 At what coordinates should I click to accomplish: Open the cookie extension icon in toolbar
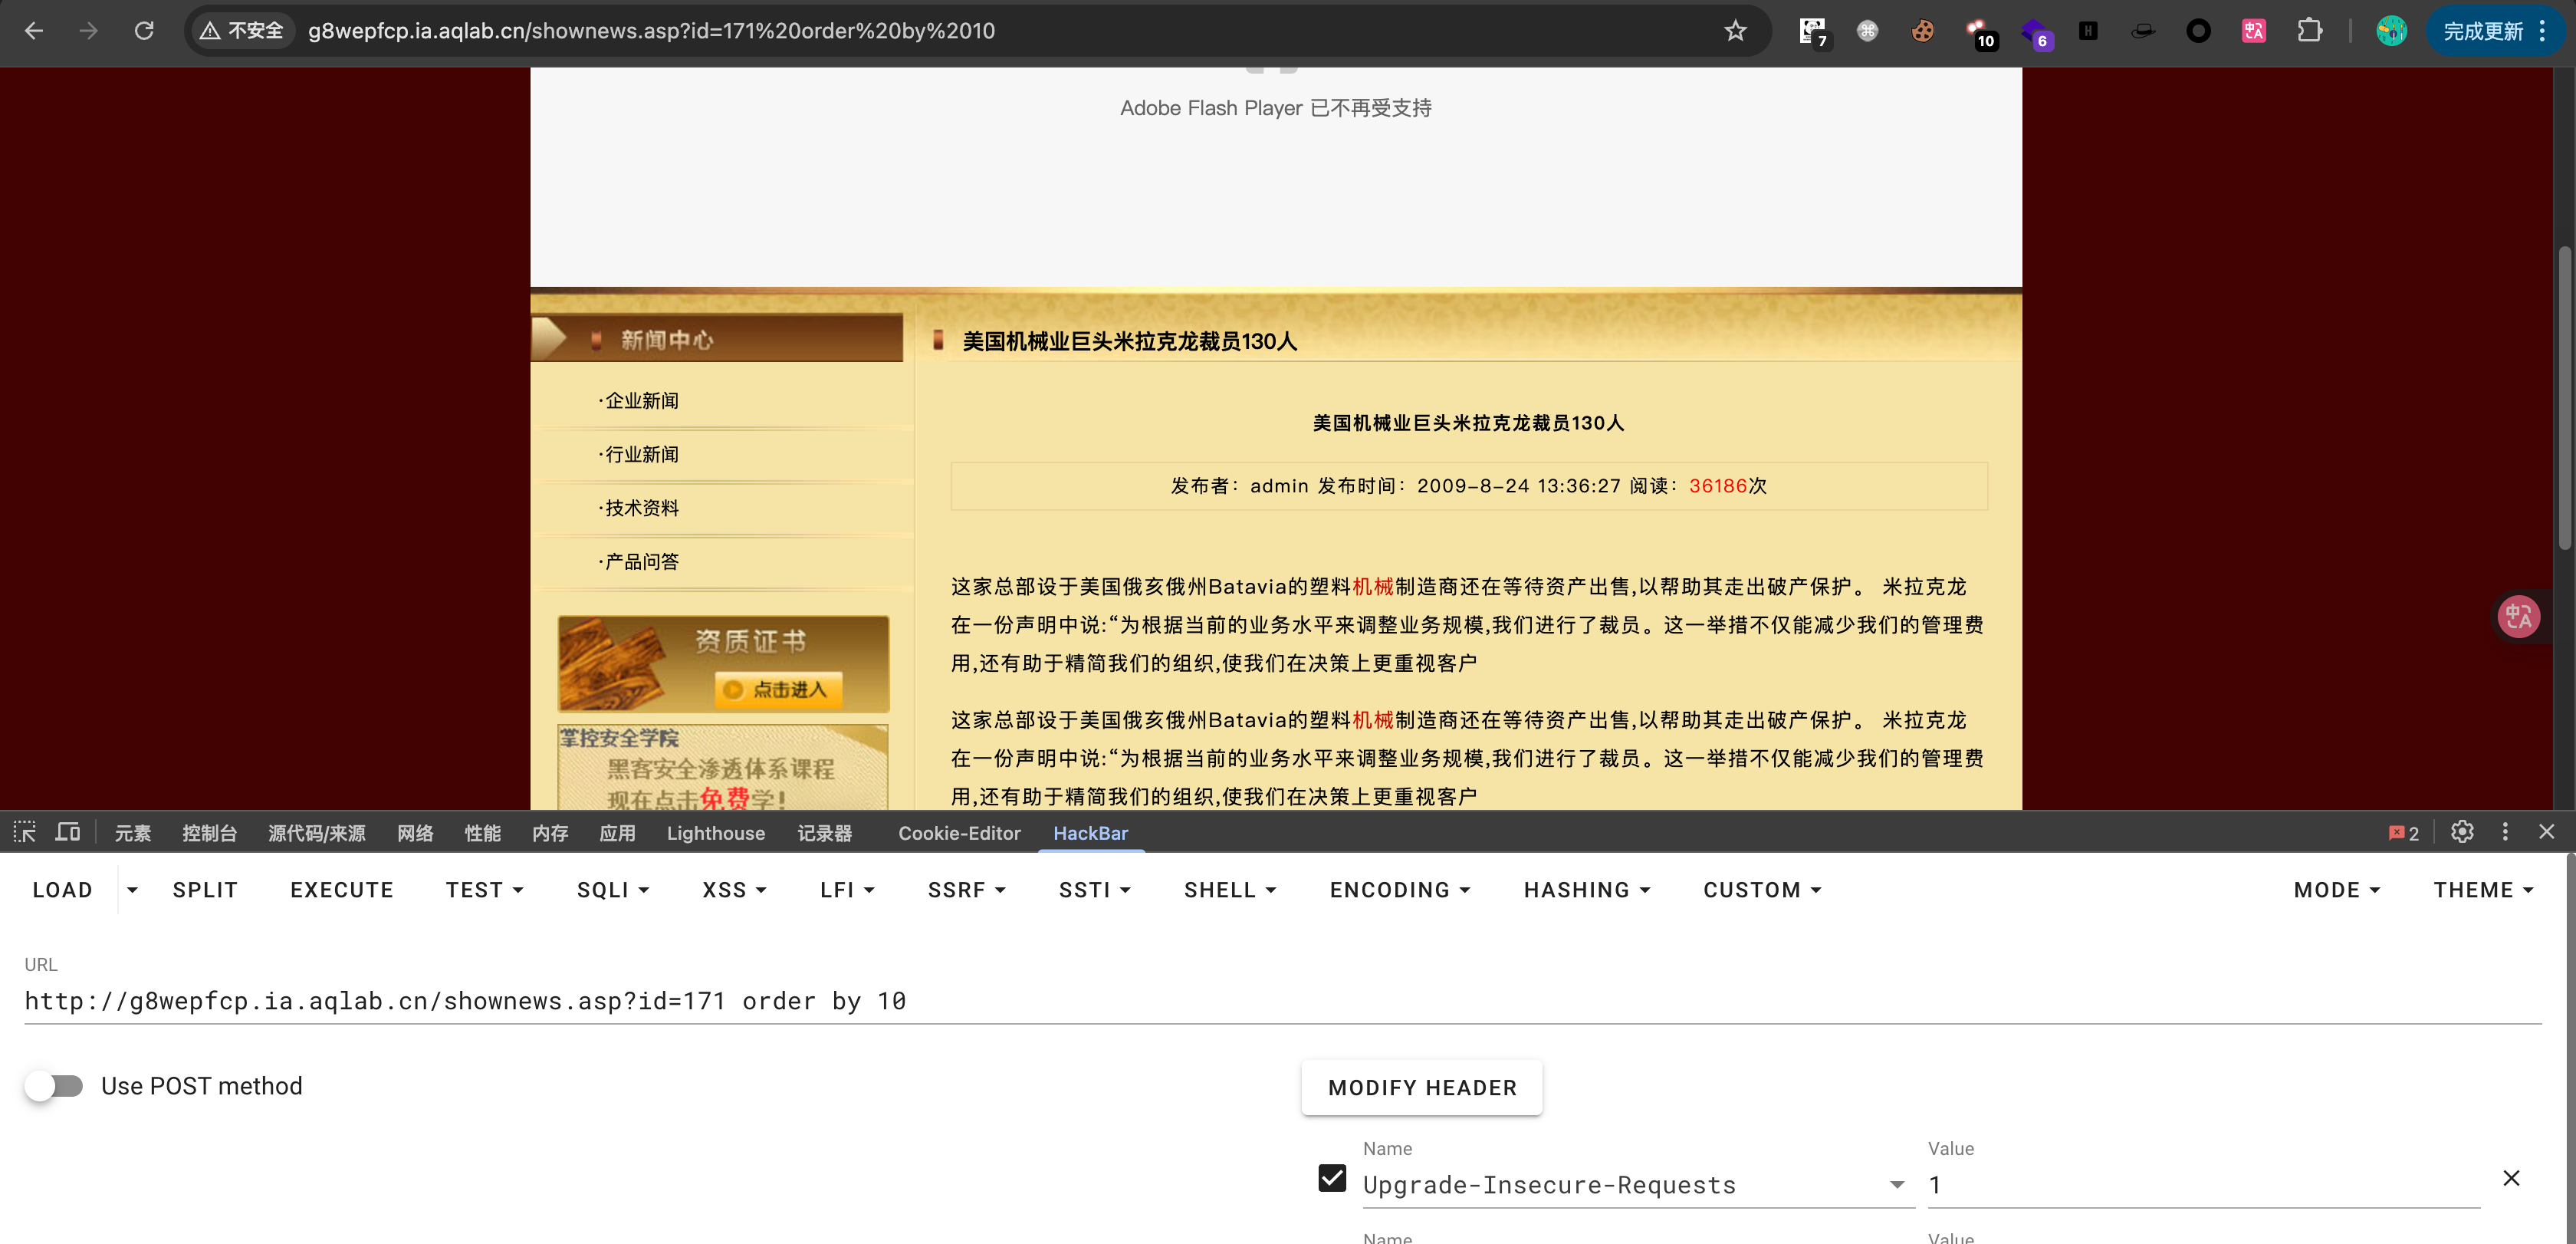1922,30
